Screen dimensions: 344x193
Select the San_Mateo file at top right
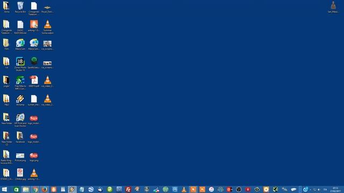333,7
